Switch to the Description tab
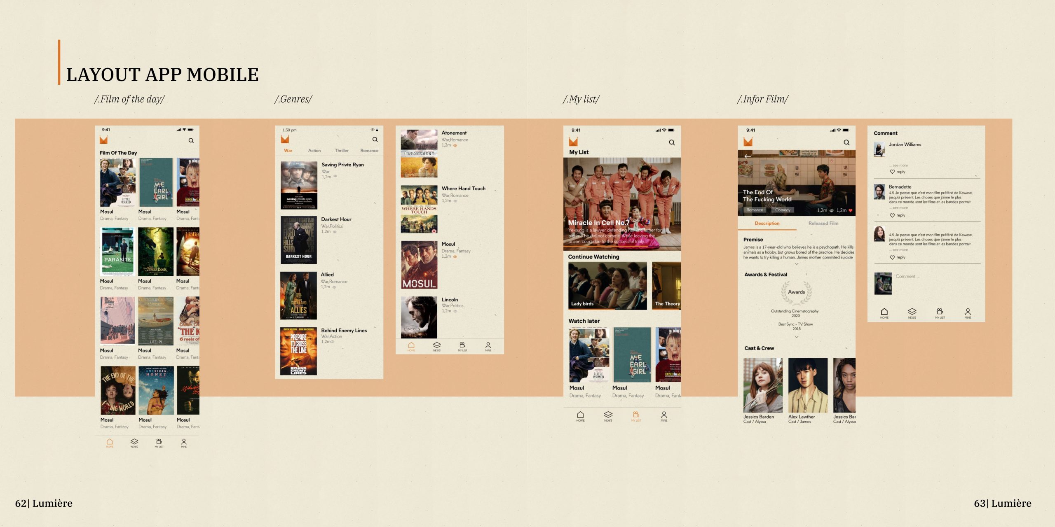Viewport: 1055px width, 527px height. click(767, 224)
